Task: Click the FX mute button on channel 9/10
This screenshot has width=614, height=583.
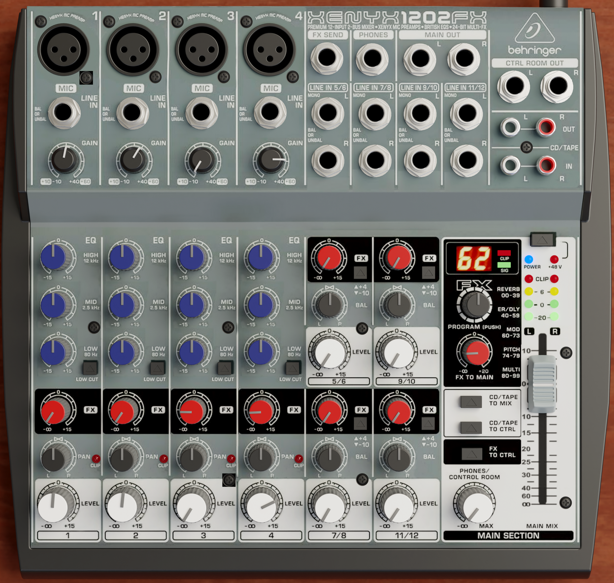Action: [x=429, y=272]
